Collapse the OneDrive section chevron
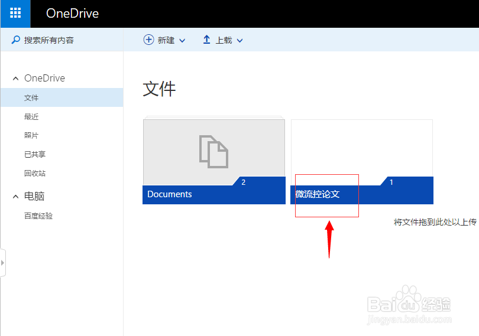The width and height of the screenshot is (479, 336). pyautogui.click(x=15, y=79)
